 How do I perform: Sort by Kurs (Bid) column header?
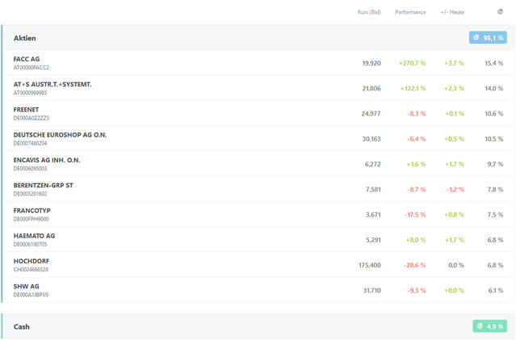(369, 12)
